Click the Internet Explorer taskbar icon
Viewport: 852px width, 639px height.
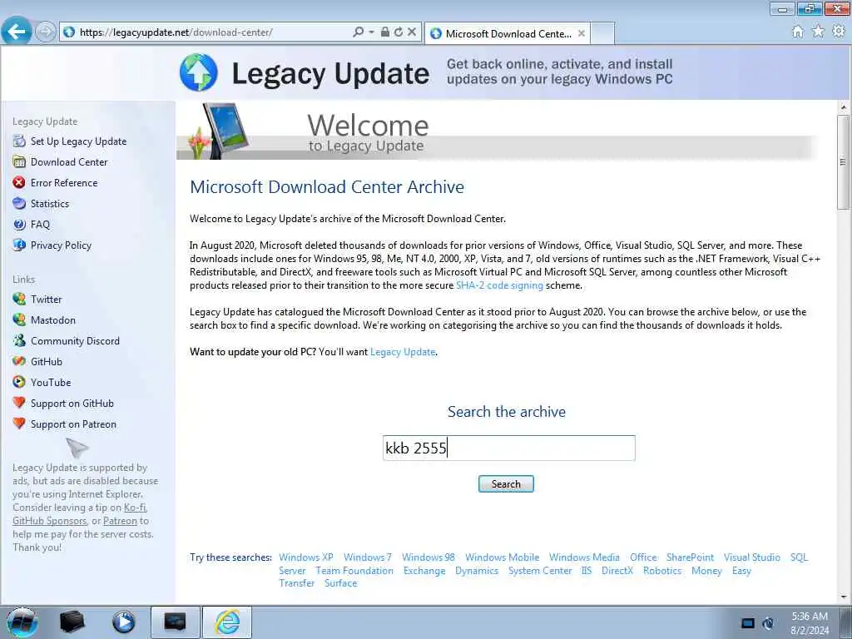coord(227,622)
